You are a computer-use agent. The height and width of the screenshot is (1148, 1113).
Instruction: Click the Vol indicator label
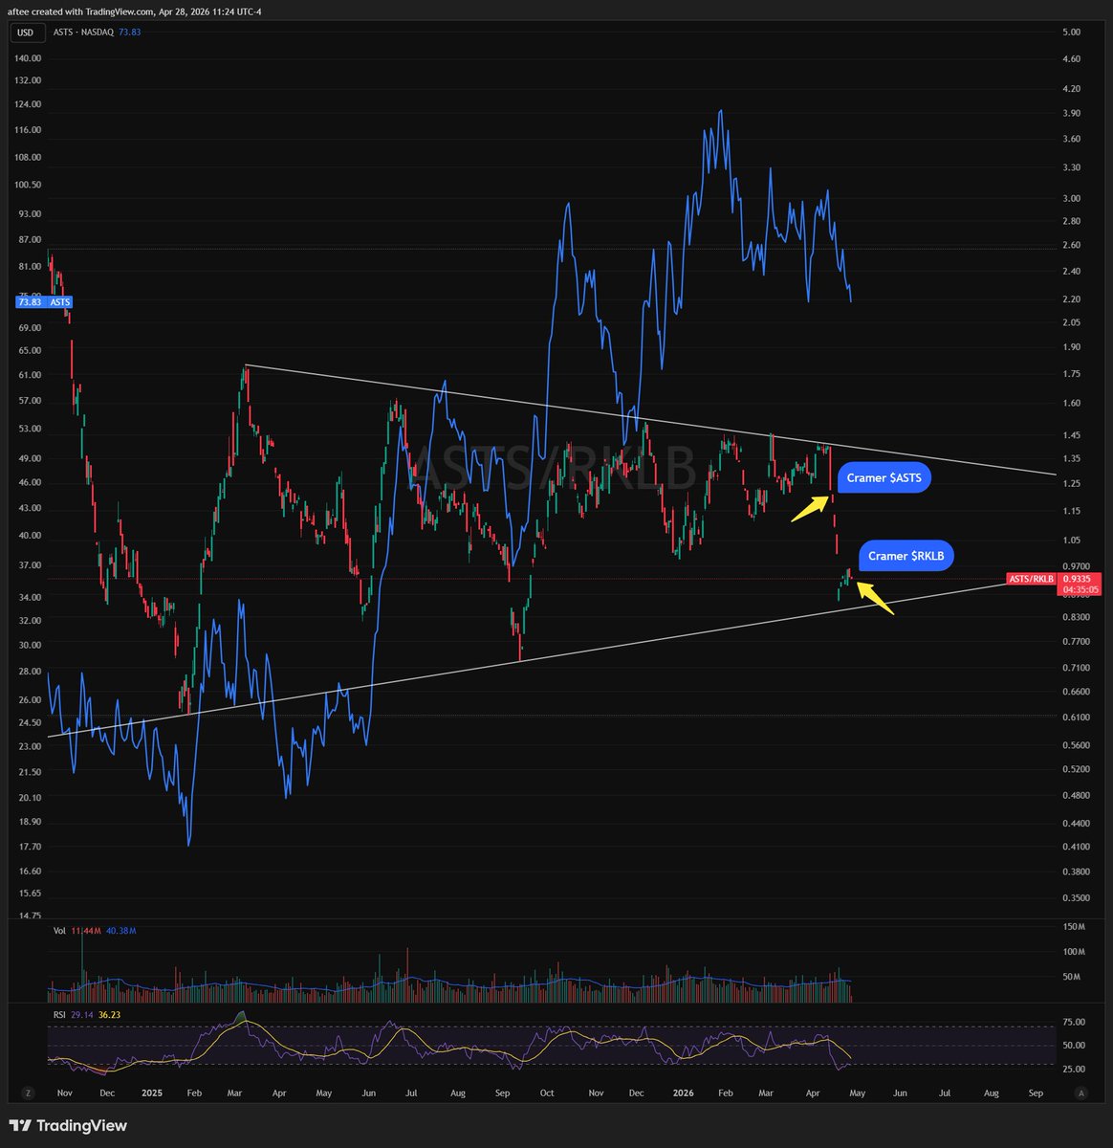pos(60,931)
